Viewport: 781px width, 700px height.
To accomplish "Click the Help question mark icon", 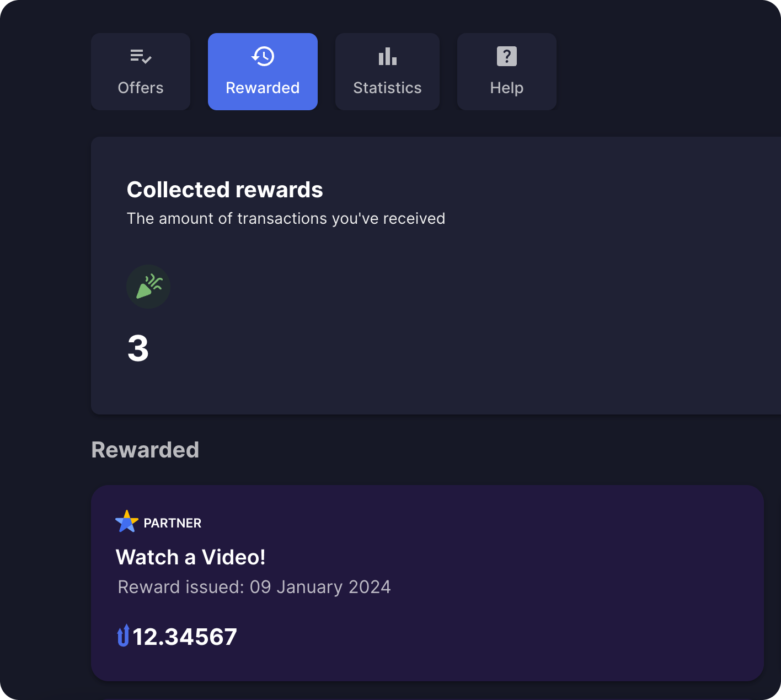I will pyautogui.click(x=506, y=56).
